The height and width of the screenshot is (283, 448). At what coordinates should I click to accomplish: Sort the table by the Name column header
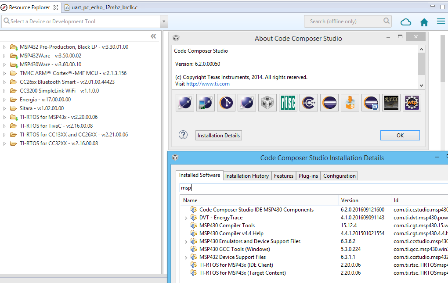[x=260, y=200]
